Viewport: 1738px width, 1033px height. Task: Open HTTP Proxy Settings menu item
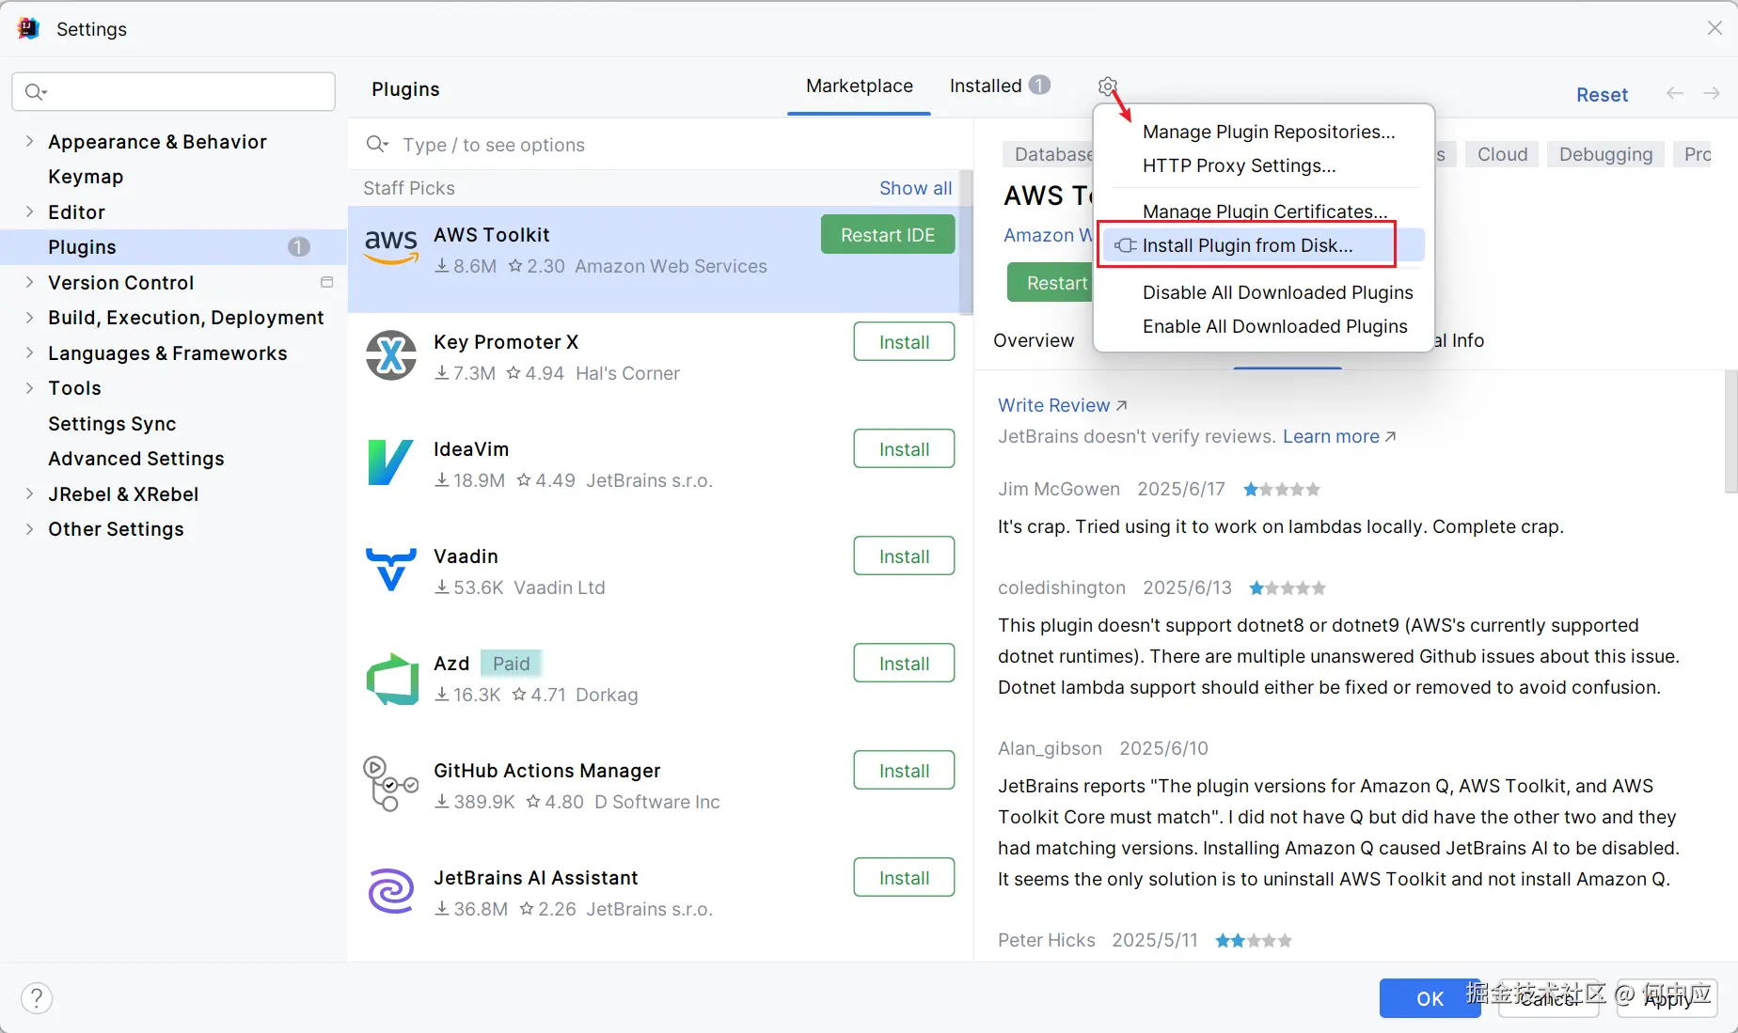tap(1239, 165)
